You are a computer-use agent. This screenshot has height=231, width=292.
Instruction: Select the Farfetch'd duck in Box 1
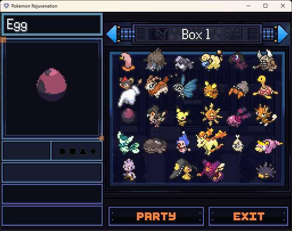pos(127,62)
